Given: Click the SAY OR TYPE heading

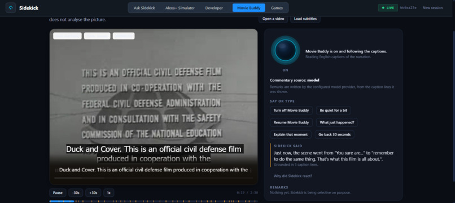Looking at the screenshot, I should point(282,101).
